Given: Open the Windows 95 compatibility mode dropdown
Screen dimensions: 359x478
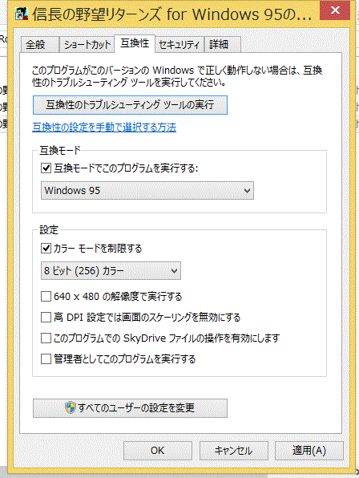Looking at the screenshot, I should (147, 191).
